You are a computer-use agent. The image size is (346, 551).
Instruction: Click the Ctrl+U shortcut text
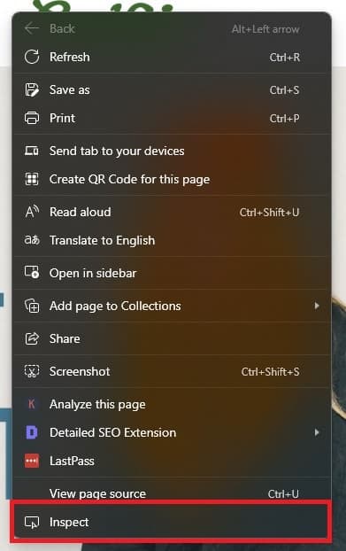pyautogui.click(x=283, y=494)
